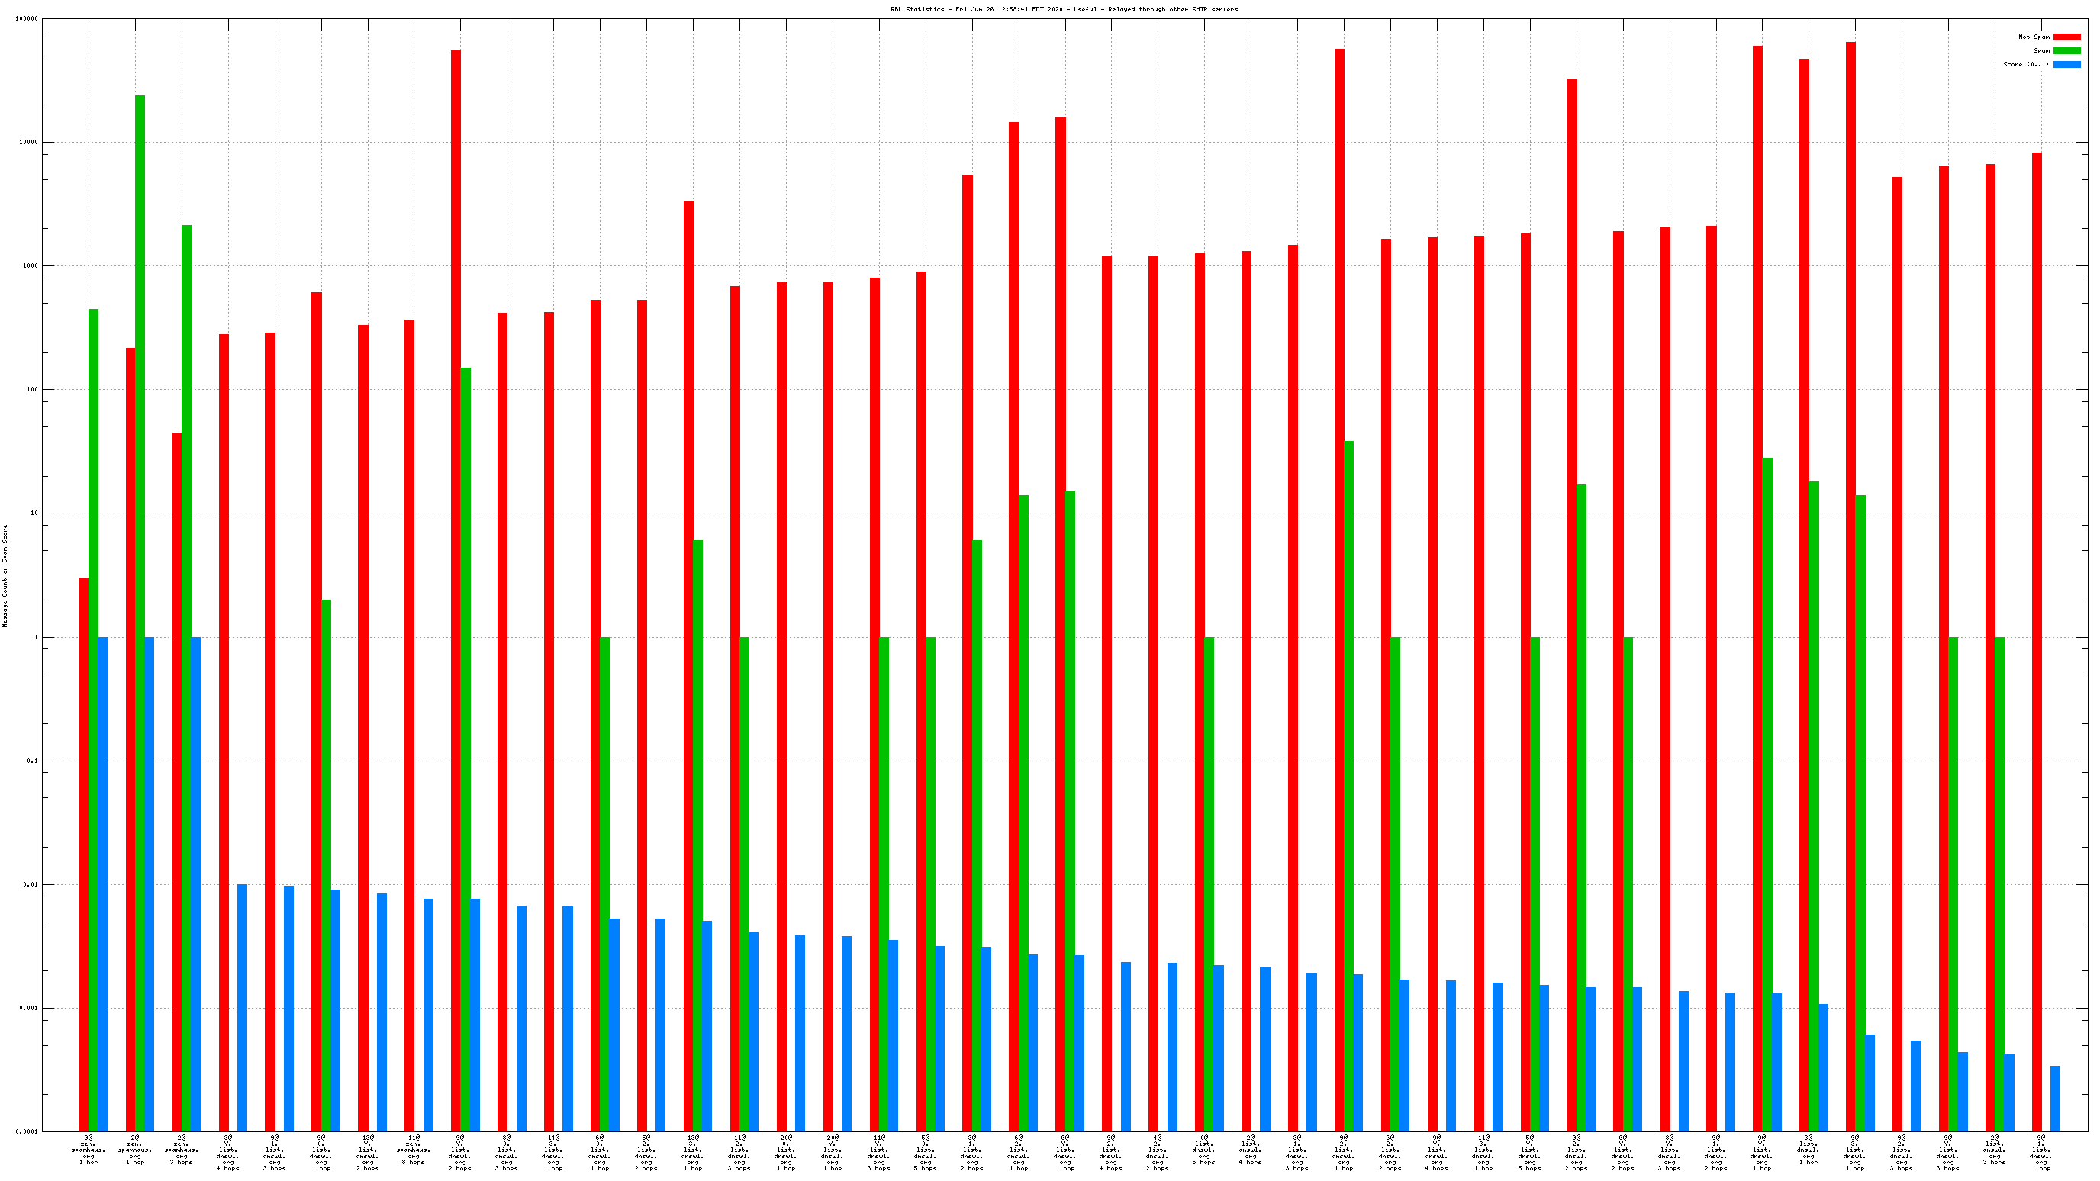The image size is (2100, 1181).
Task: Click the 0.01 y-axis tick label
Action: tap(31, 884)
